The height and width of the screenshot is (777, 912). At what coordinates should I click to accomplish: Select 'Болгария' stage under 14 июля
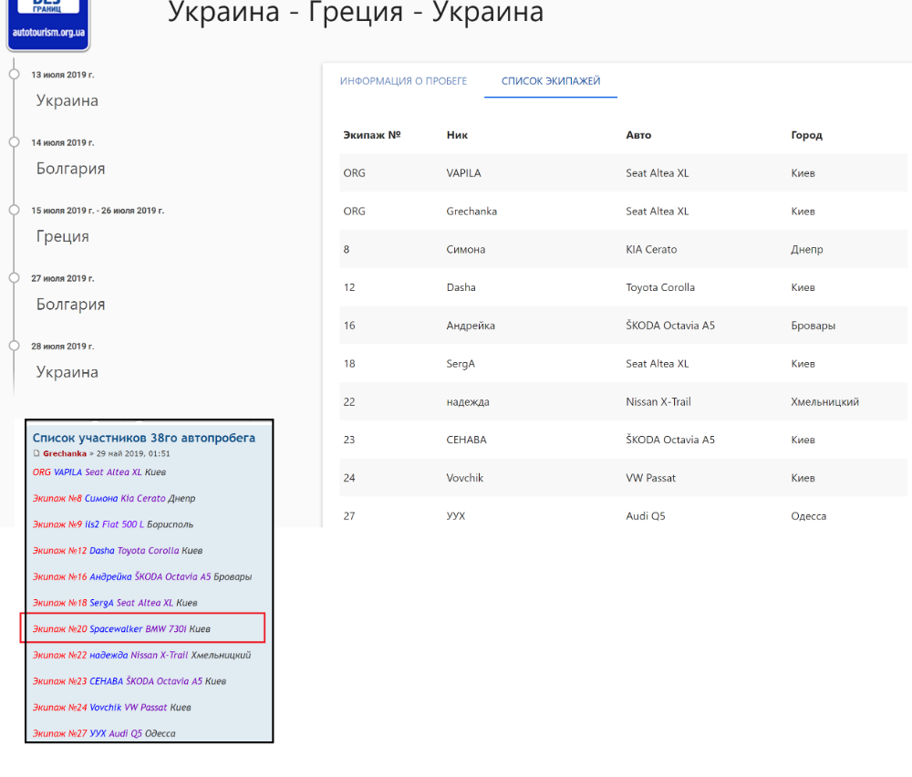pos(70,169)
